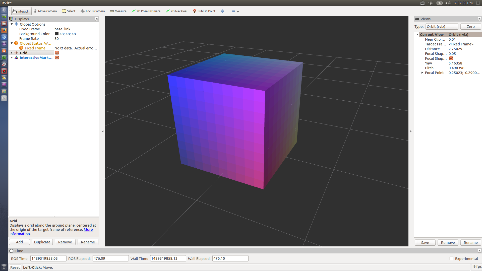Uncheck the InteractiveMarkers display checkbox
Image resolution: width=482 pixels, height=271 pixels.
[57, 58]
